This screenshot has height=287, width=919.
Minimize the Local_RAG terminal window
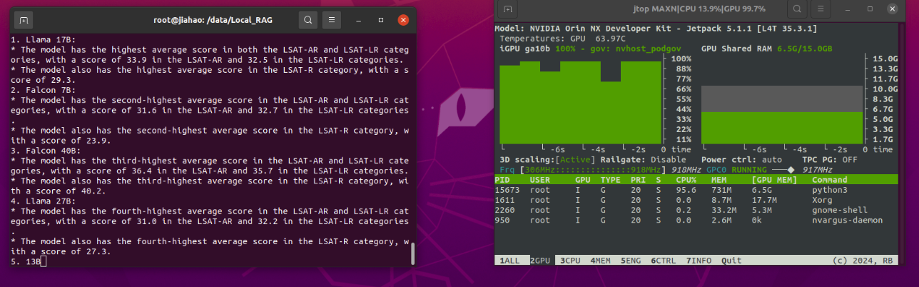pyautogui.click(x=357, y=20)
